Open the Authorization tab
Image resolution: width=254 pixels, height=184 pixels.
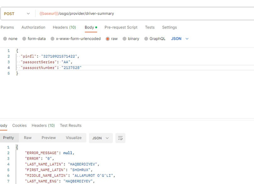[x=34, y=27]
